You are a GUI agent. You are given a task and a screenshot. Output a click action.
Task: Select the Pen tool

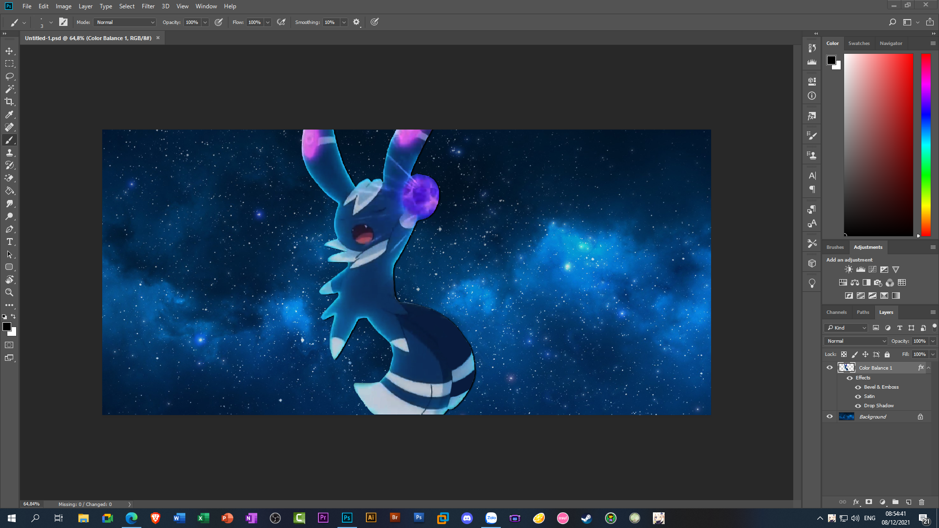coord(9,229)
